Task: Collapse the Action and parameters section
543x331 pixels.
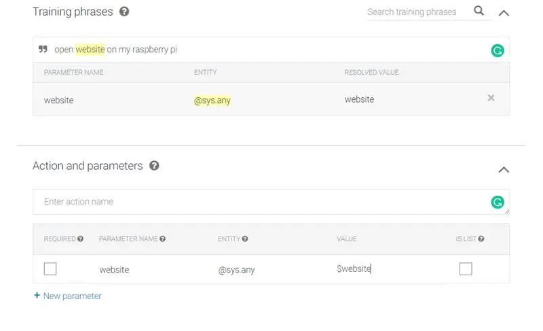Action: [x=504, y=170]
